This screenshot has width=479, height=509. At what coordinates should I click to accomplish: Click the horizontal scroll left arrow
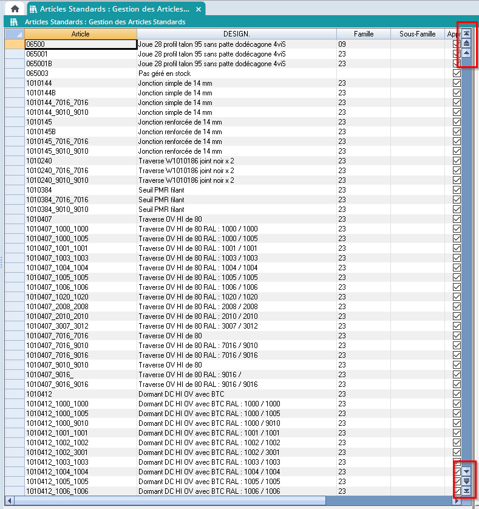coord(9,500)
